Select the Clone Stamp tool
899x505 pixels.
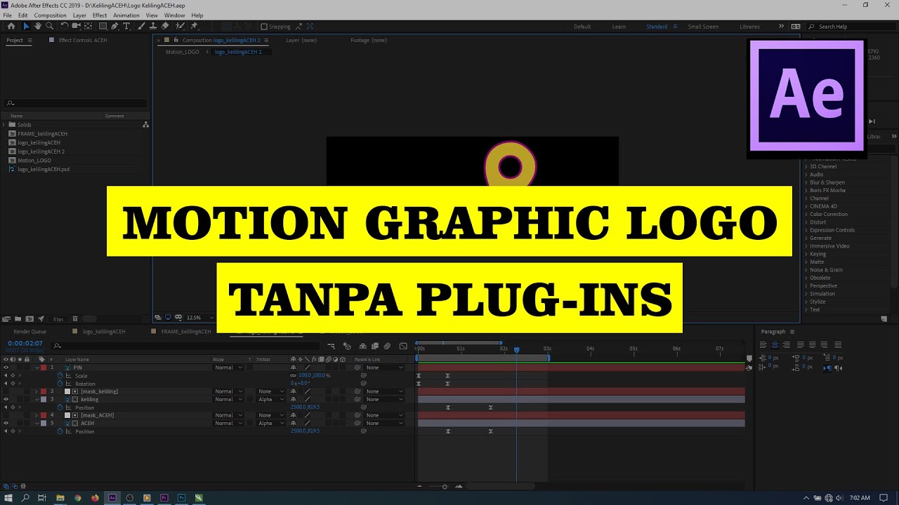(153, 26)
